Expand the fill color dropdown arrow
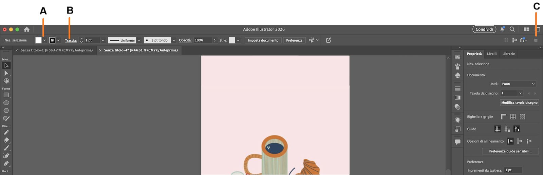This screenshot has height=175, width=543. pyautogui.click(x=44, y=40)
